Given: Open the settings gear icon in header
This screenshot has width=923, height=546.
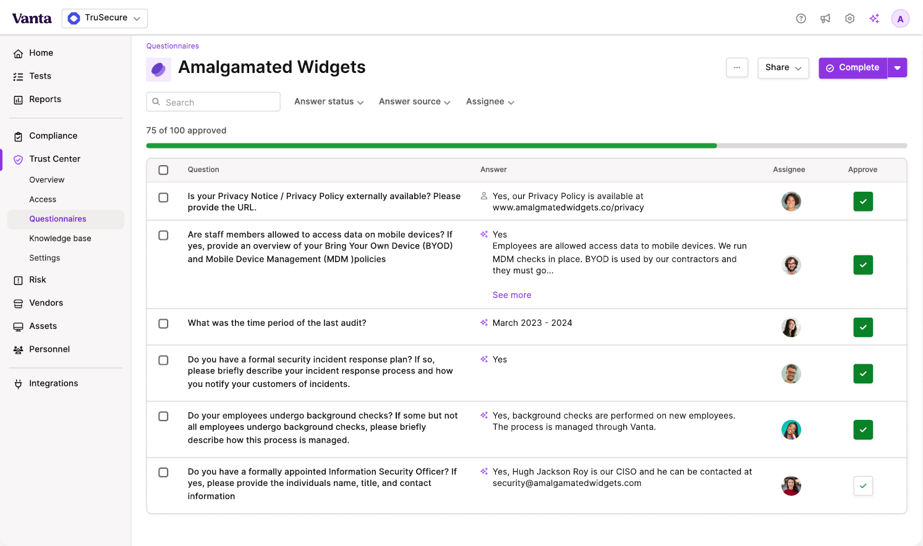Looking at the screenshot, I should (850, 19).
